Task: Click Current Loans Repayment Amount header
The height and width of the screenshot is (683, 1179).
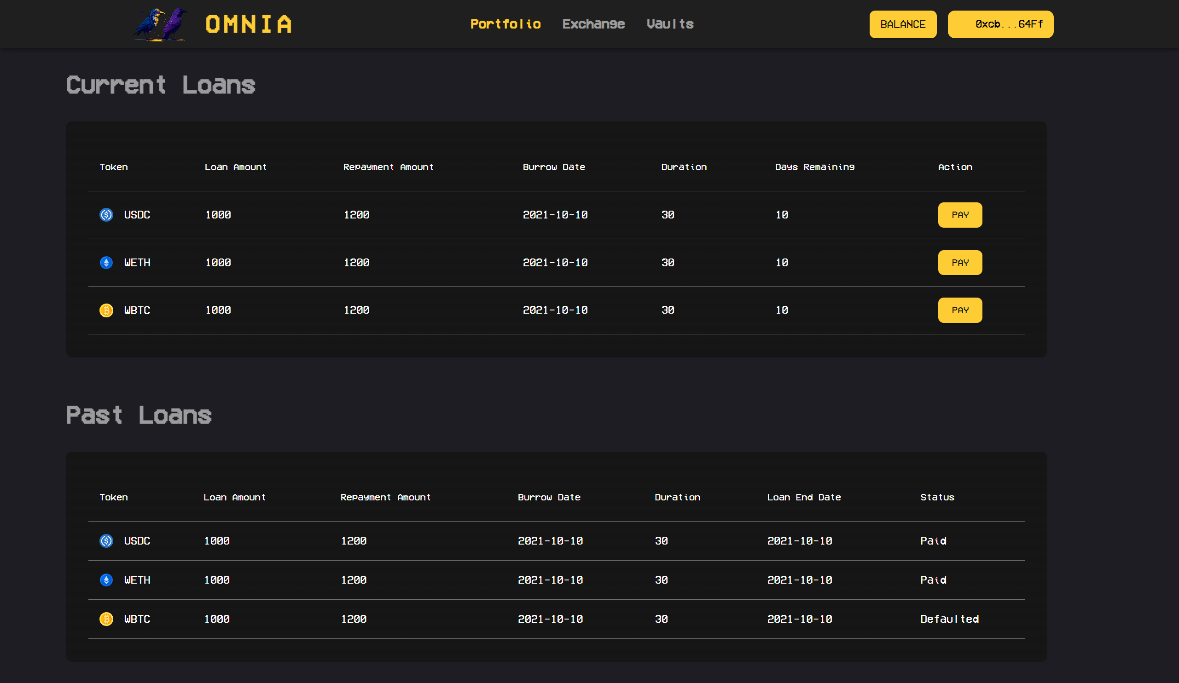Action: pos(388,167)
